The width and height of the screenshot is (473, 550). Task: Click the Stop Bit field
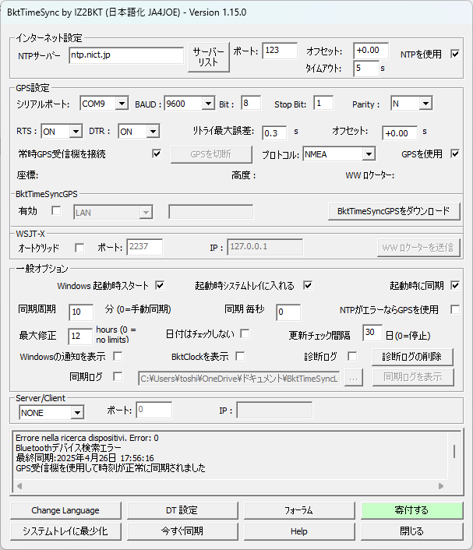click(x=323, y=103)
